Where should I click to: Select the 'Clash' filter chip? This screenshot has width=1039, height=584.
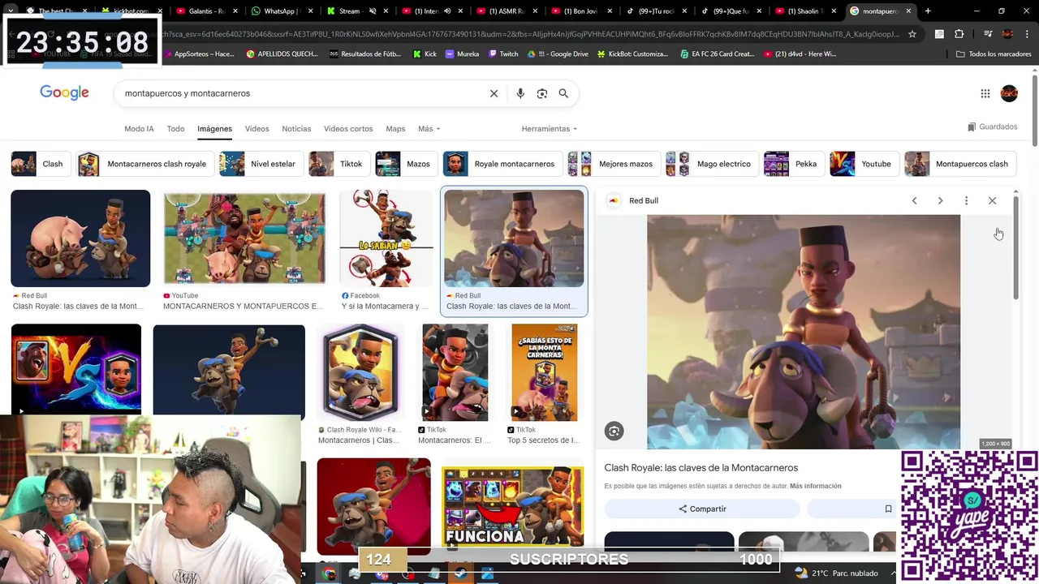(41, 164)
